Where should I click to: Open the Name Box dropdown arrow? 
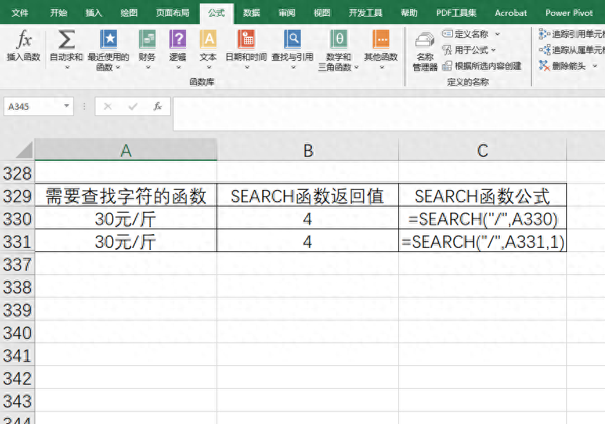pos(67,106)
